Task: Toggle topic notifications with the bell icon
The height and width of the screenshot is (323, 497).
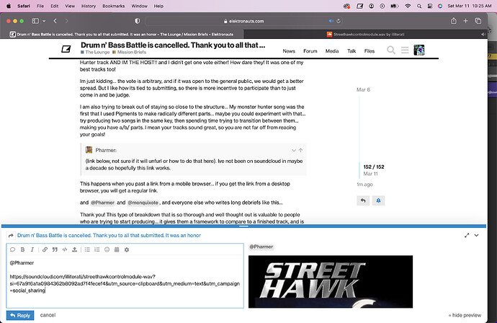Action: point(378,200)
